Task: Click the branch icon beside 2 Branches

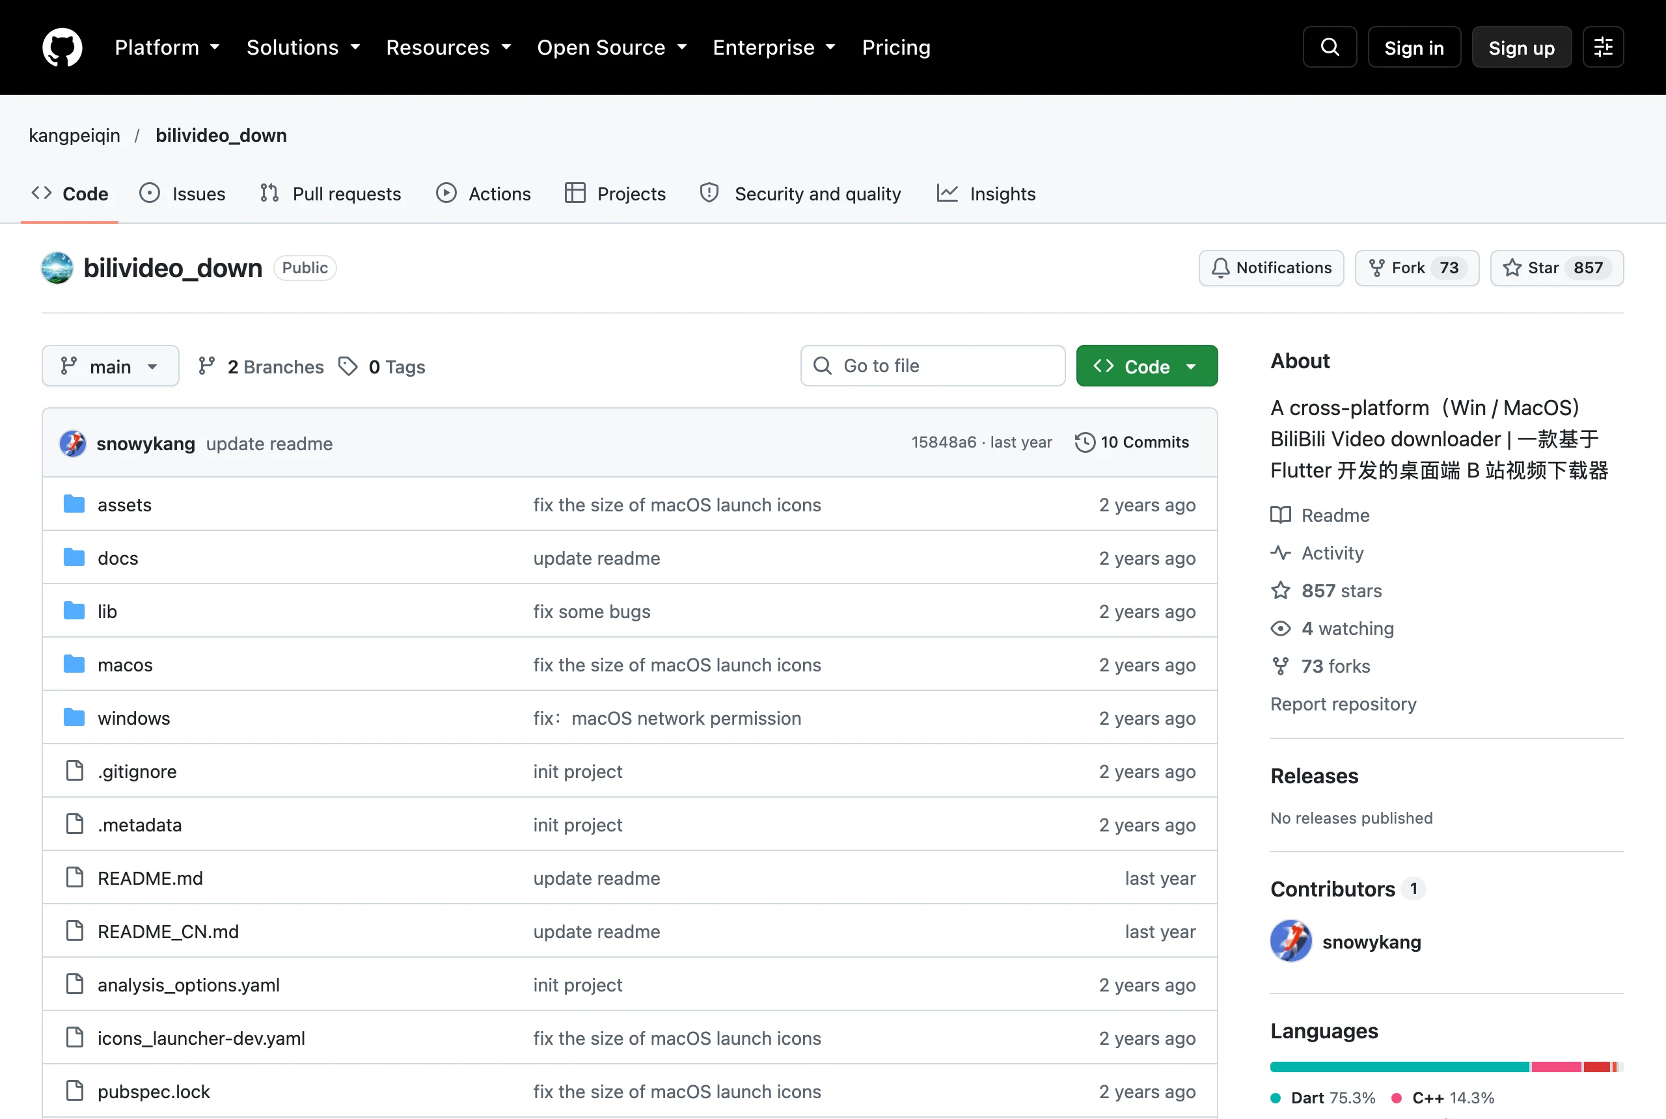Action: tap(207, 366)
